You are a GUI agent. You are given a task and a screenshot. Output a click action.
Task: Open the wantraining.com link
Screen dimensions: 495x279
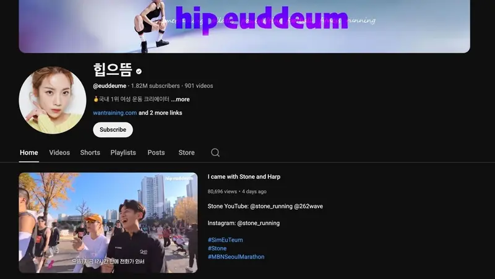114,113
